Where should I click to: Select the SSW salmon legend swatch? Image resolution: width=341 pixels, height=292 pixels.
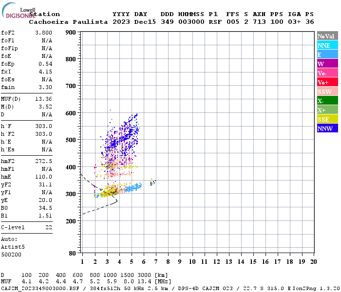[327, 91]
